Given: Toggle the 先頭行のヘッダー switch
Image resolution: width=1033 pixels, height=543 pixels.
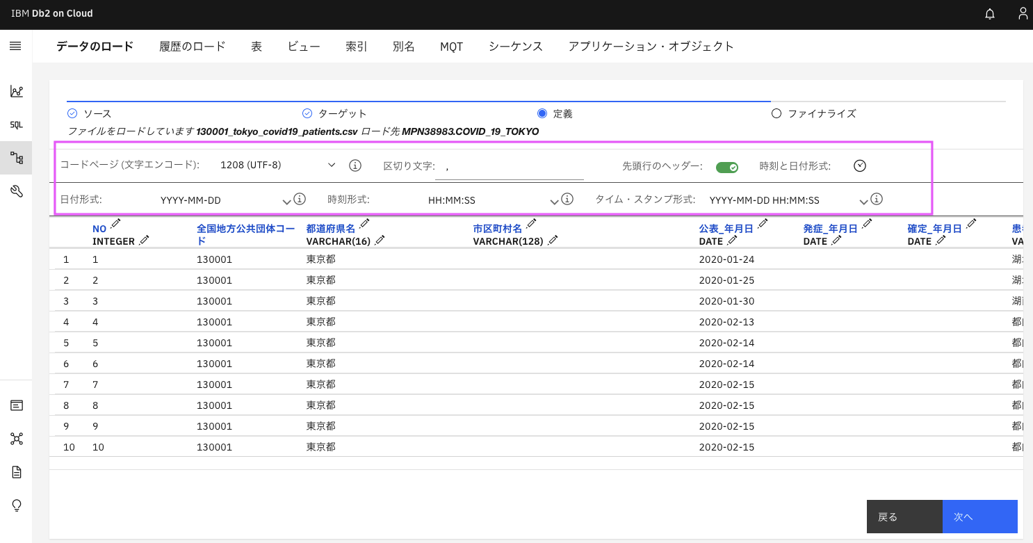Looking at the screenshot, I should (x=727, y=167).
